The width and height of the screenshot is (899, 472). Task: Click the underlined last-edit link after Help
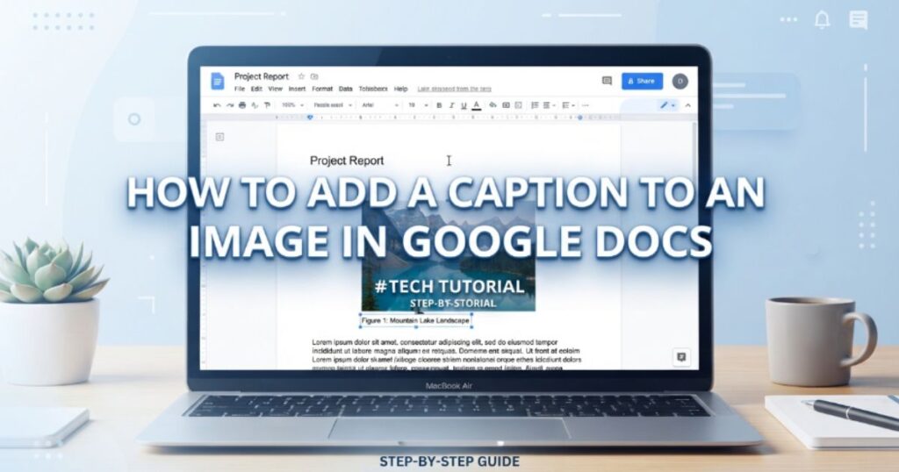click(454, 89)
